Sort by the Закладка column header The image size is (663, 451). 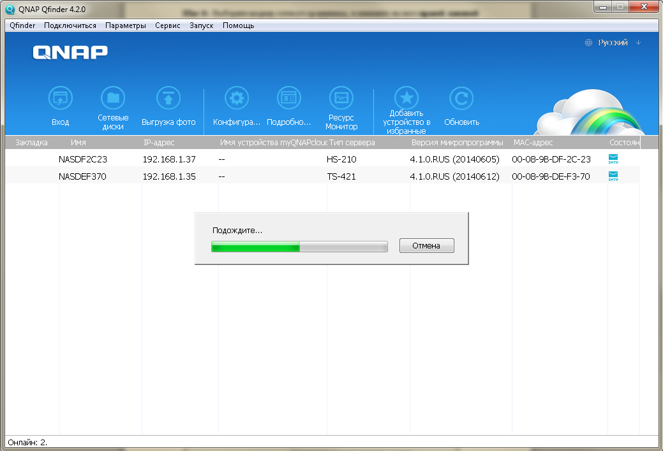tap(31, 142)
